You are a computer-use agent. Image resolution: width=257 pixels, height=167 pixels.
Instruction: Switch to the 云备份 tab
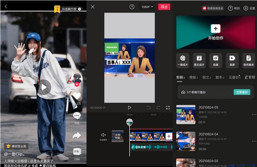click(x=234, y=77)
